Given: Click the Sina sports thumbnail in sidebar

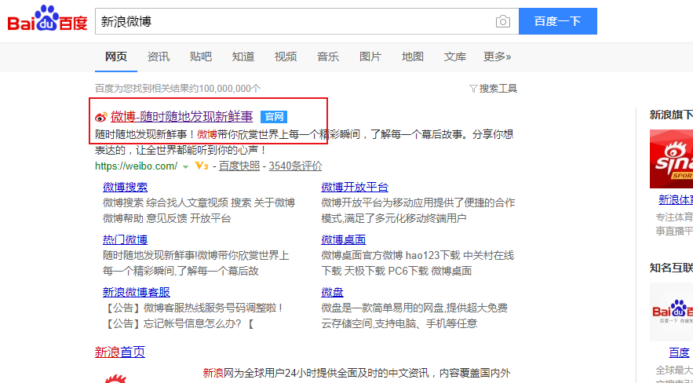Looking at the screenshot, I should [x=671, y=159].
